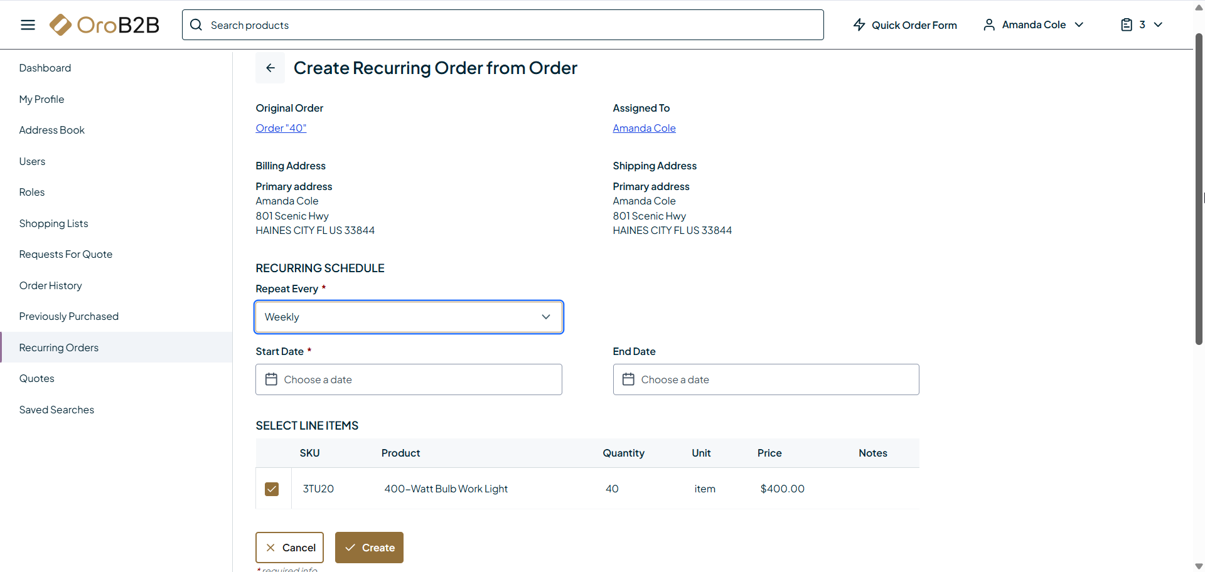Open the hamburger main menu
Image resolution: width=1205 pixels, height=572 pixels.
(x=28, y=25)
